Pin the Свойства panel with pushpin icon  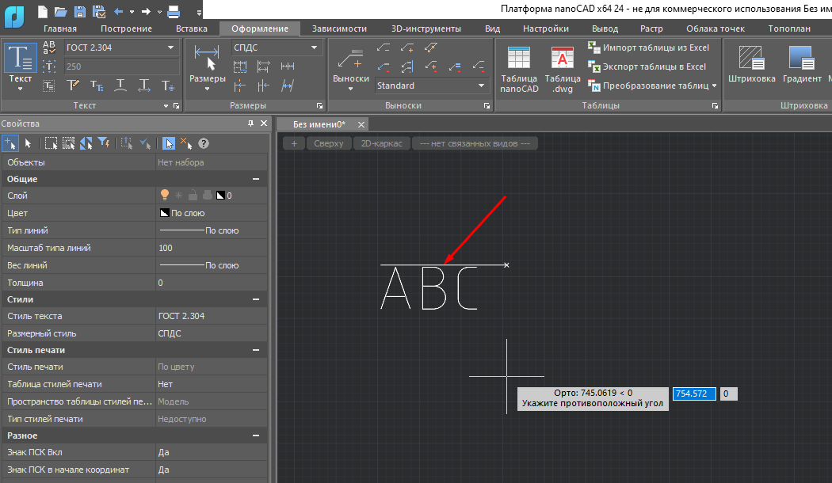click(x=250, y=123)
